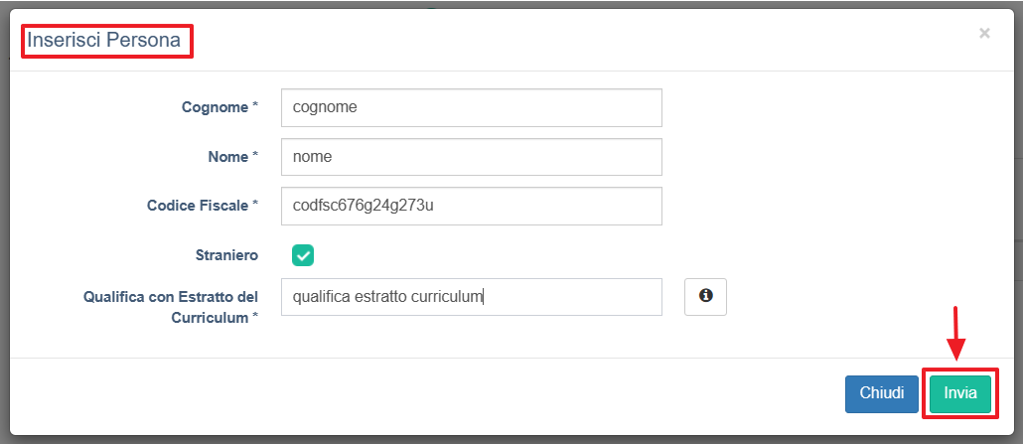Click the Nome field label
1023x444 pixels.
[x=228, y=157]
